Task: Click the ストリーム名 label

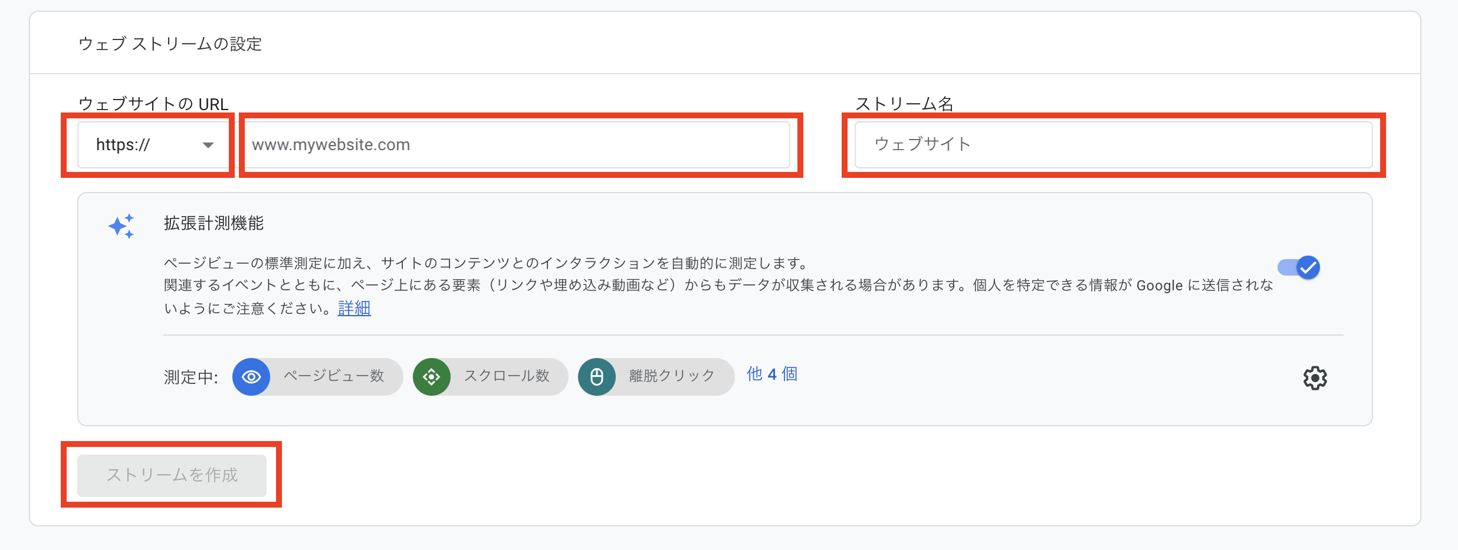Action: coord(904,104)
